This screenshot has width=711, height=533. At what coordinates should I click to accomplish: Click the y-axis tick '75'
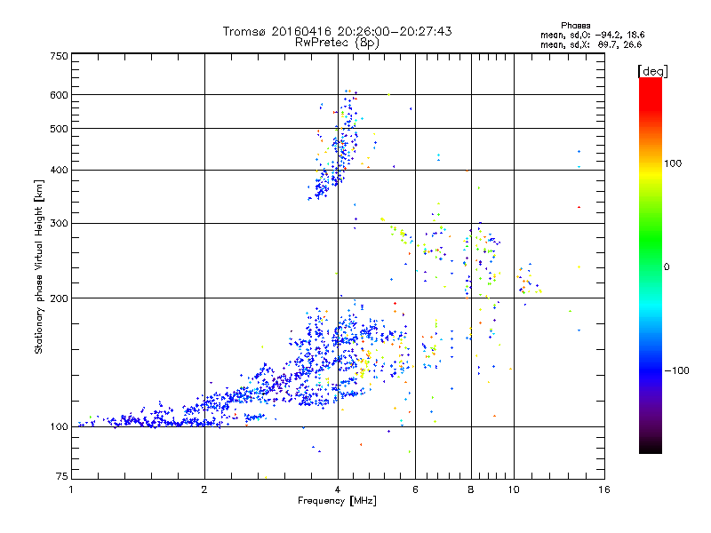click(x=62, y=476)
